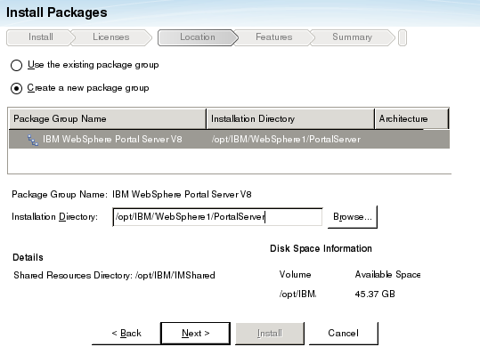Viewport: 480px width, 363px height.
Task: Click the disabled Install button
Action: (x=270, y=333)
